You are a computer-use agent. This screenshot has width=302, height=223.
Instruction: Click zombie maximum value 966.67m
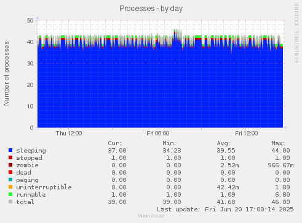[x=280, y=165]
